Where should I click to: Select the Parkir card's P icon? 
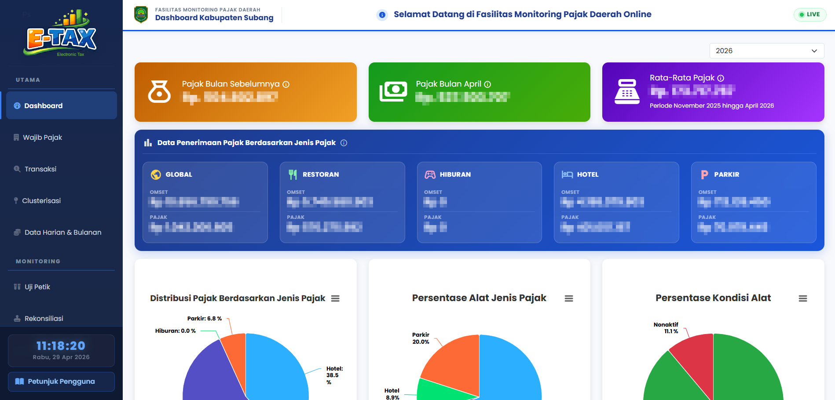coord(704,174)
